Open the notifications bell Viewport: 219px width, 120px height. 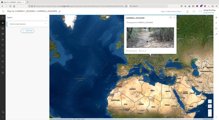click(187, 11)
